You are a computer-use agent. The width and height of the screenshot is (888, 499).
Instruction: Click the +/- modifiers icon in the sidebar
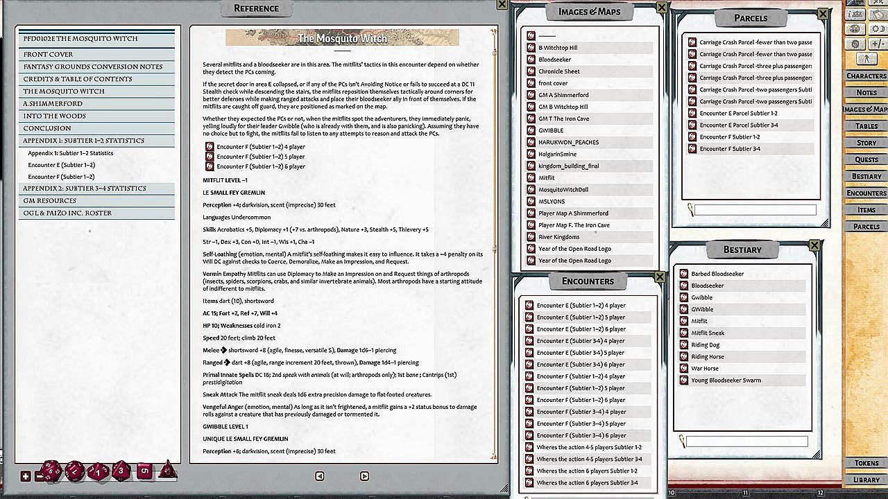878,43
